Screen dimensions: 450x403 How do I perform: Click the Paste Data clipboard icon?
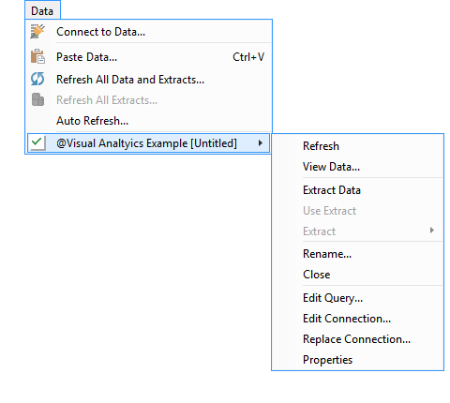click(37, 56)
